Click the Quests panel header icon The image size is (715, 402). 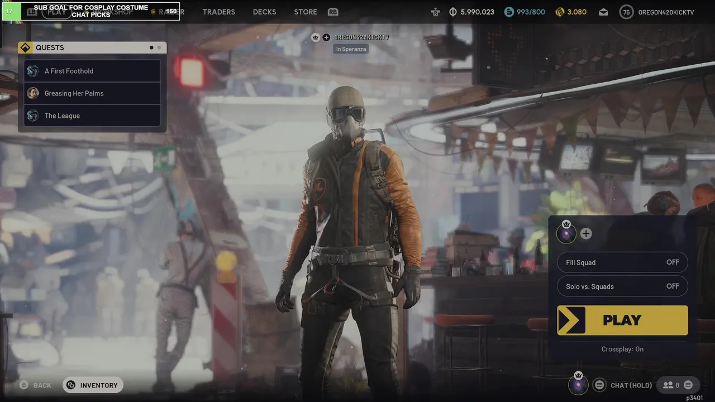tap(25, 47)
